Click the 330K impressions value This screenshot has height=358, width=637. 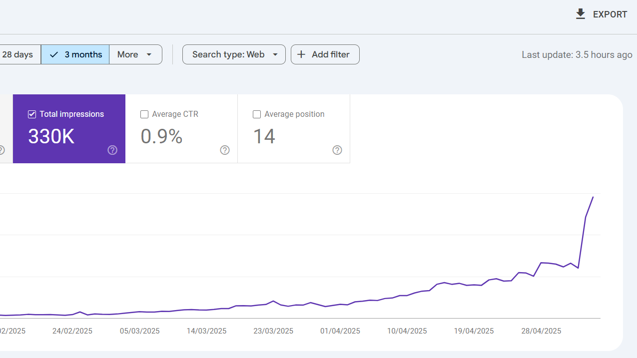[x=51, y=136]
